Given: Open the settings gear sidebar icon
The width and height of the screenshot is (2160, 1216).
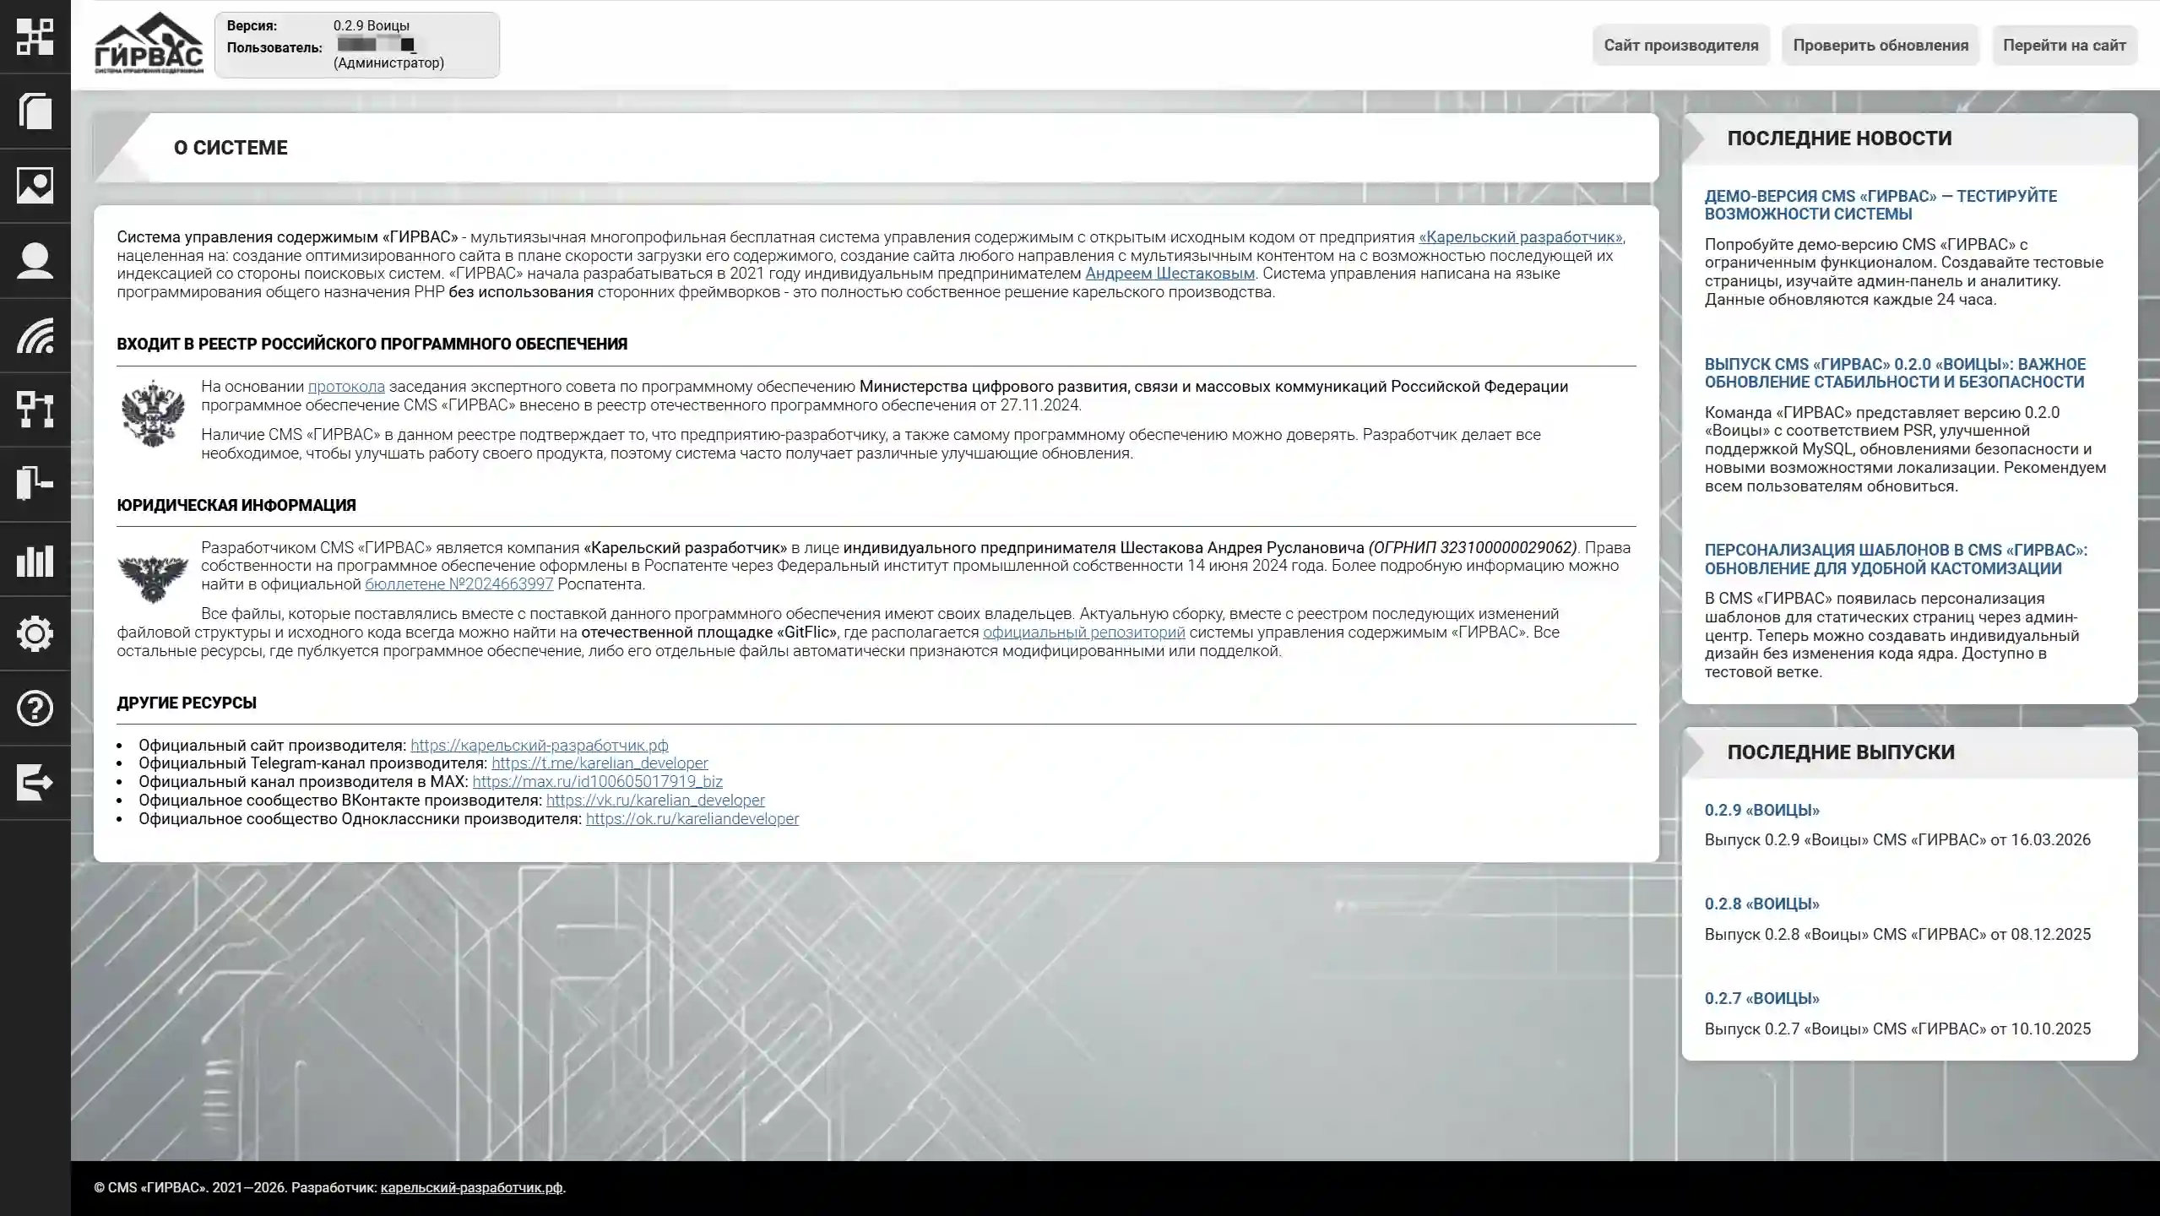Looking at the screenshot, I should click(35, 633).
